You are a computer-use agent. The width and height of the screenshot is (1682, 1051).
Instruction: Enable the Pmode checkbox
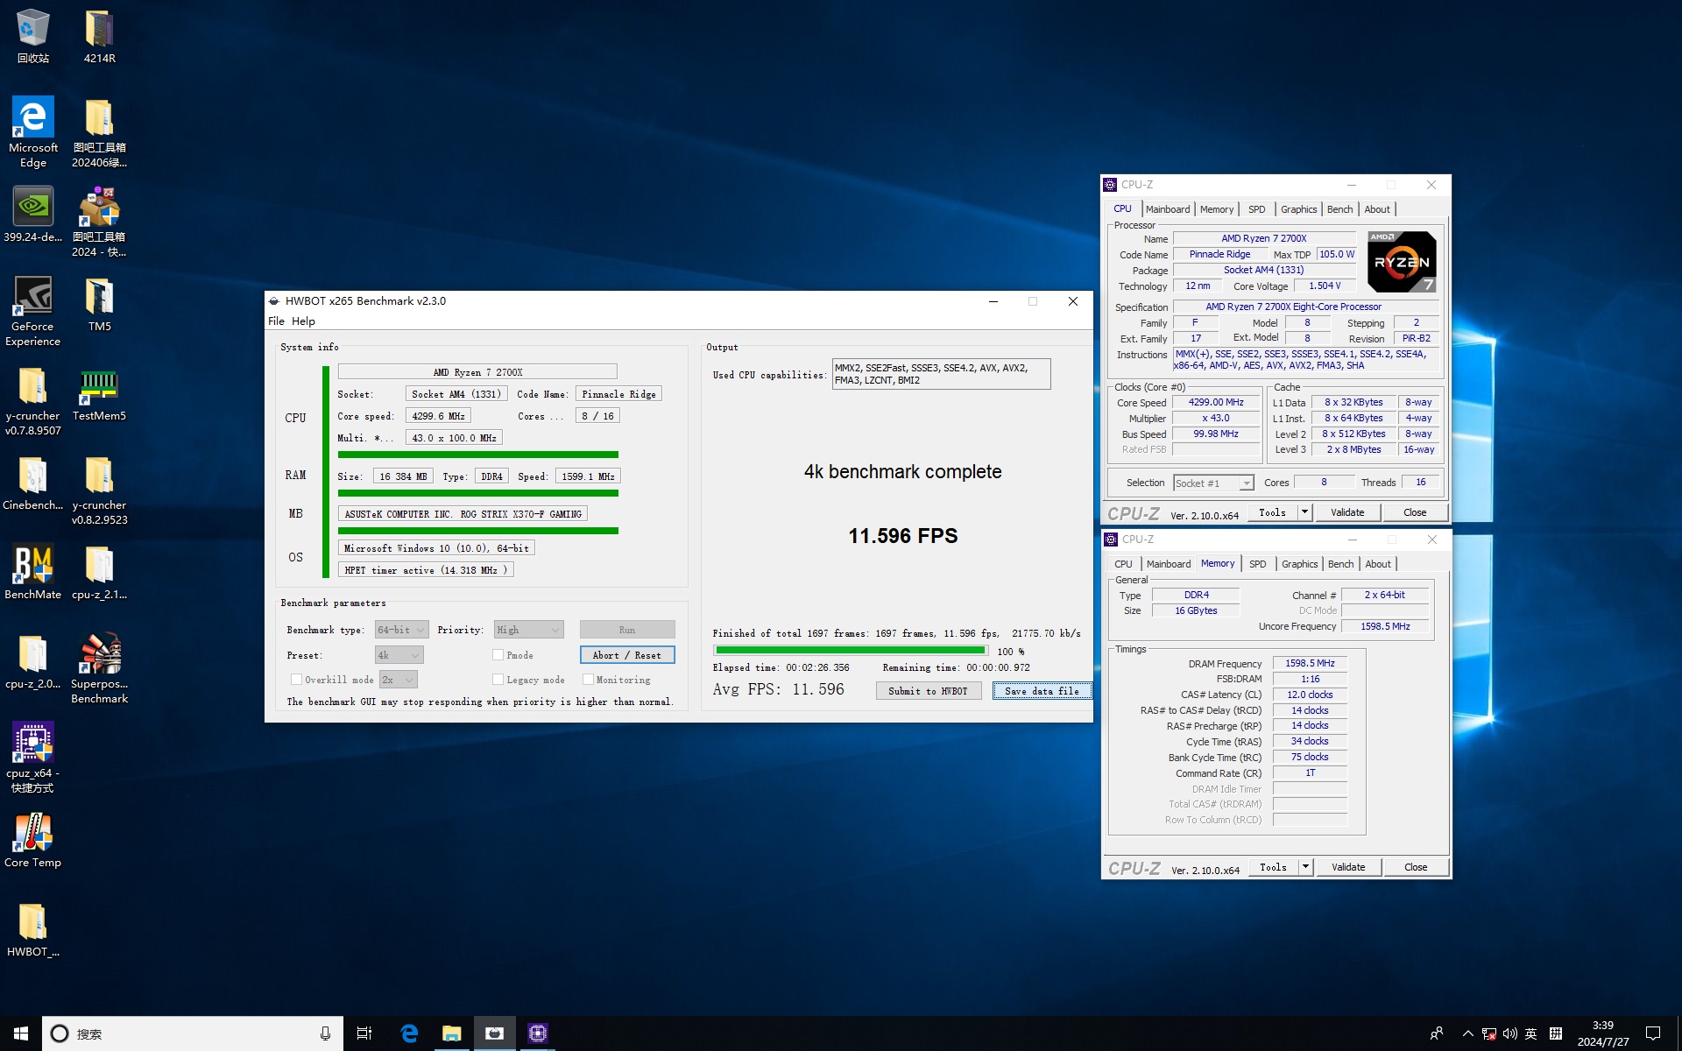(498, 655)
